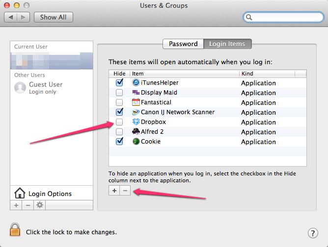Click the magnifier icon in search field
328x247 pixels.
[x=249, y=17]
